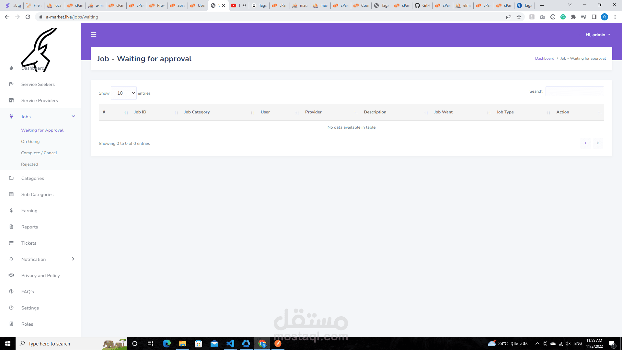Screen dimensions: 622x350
Task: Click the Earning dollar sign icon
Action: [x=11, y=211]
